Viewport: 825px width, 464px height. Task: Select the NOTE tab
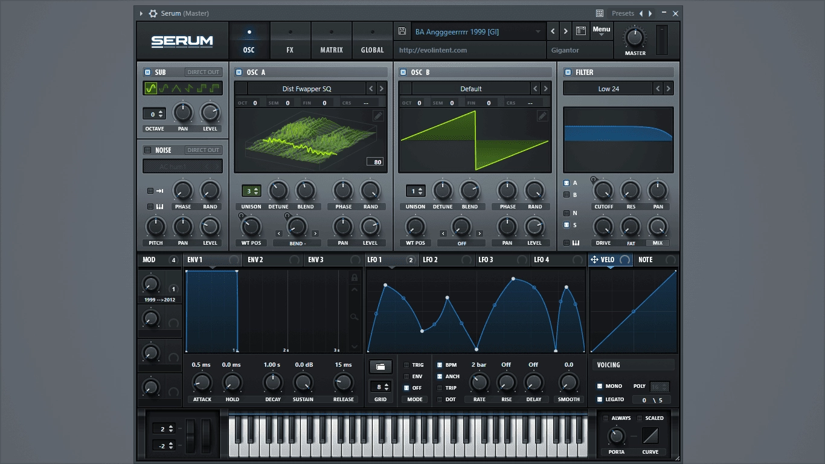pos(656,260)
